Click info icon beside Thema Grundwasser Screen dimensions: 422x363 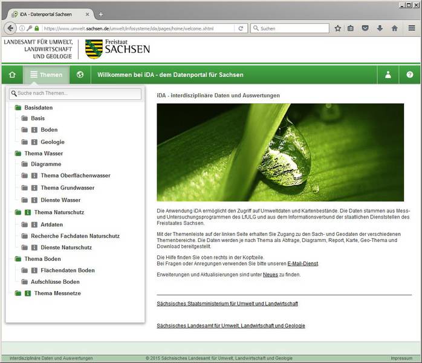[34, 188]
